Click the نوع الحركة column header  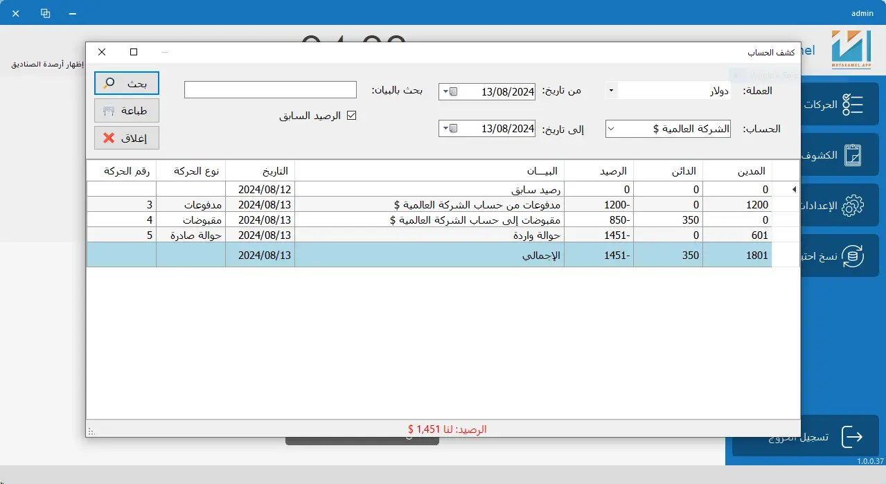point(191,171)
